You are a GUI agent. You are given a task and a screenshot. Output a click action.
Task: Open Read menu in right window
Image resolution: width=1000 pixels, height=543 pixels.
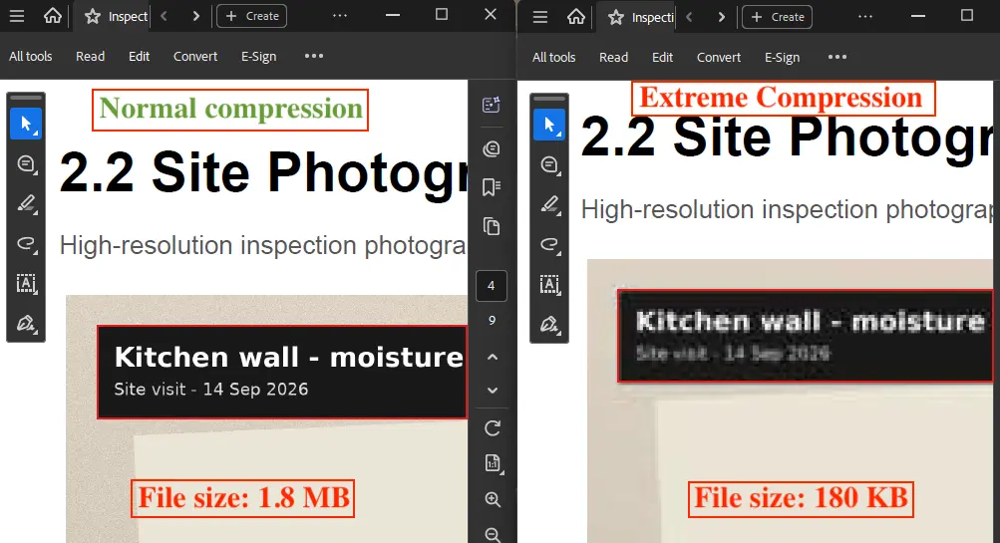613,58
